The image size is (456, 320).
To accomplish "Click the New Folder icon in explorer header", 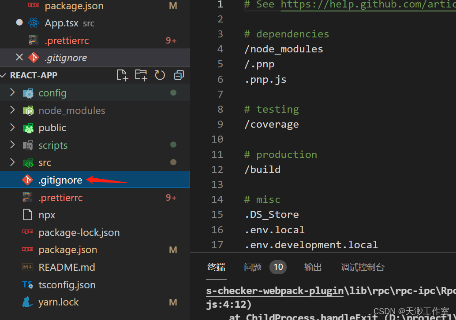I will (x=141, y=75).
